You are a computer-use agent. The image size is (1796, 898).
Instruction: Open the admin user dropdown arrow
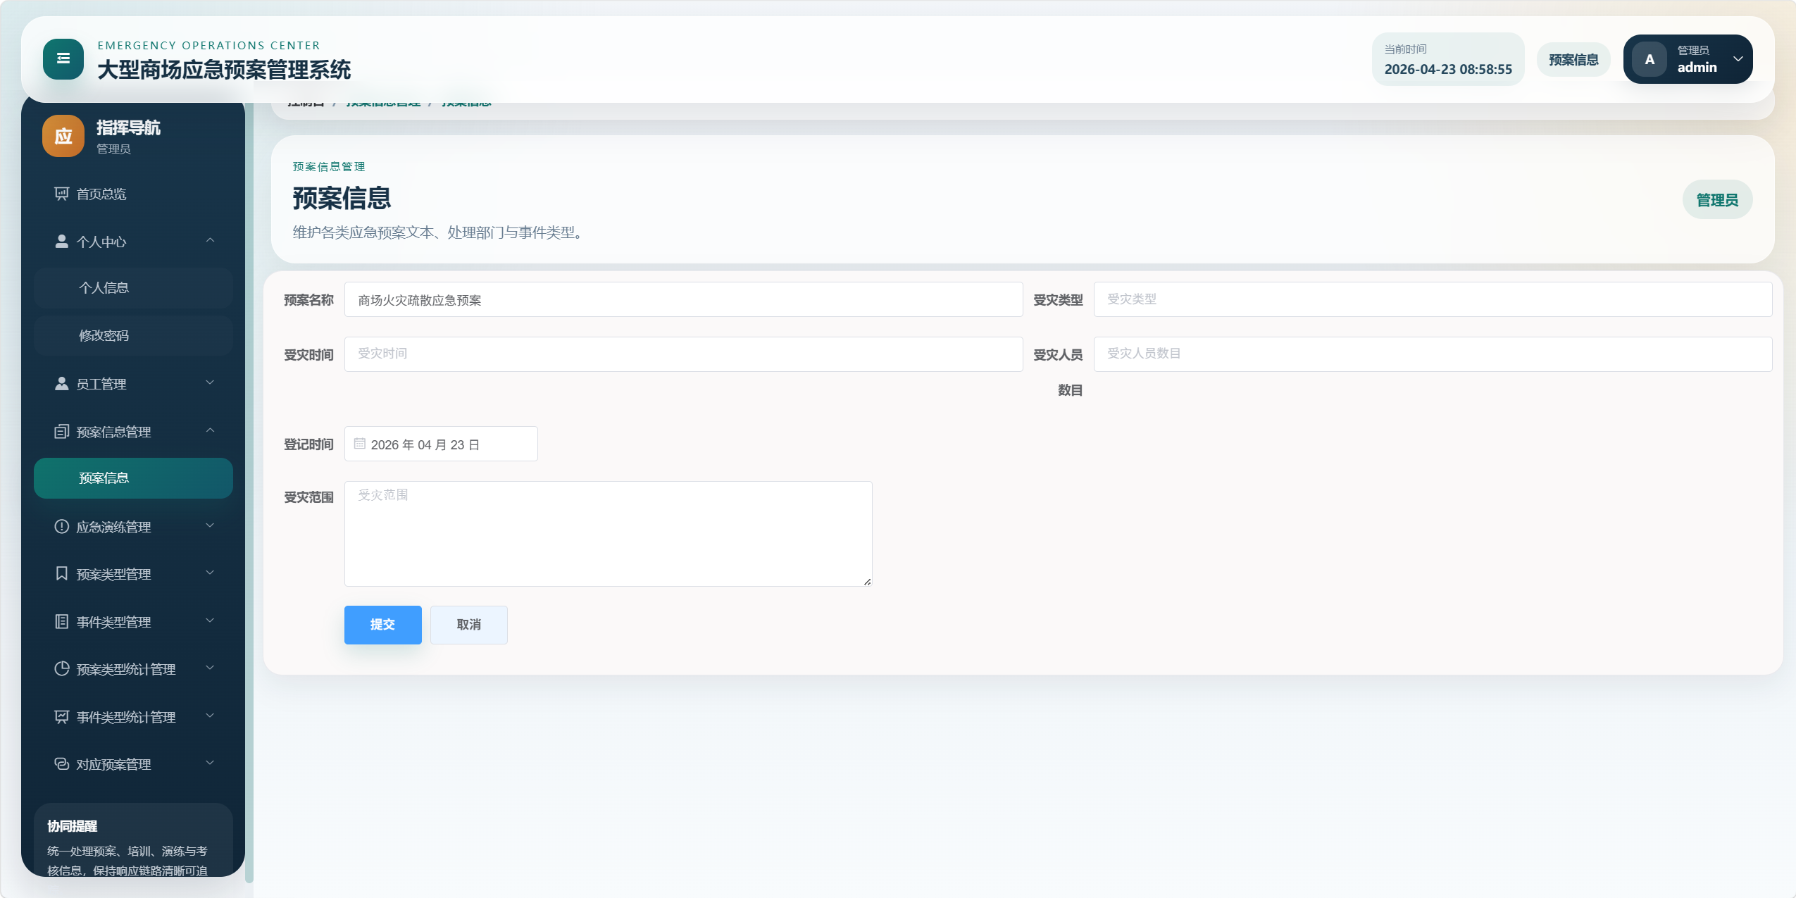pos(1738,59)
